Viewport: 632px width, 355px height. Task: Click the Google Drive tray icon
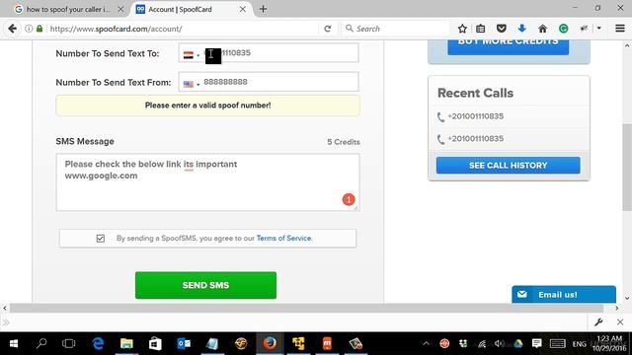(x=518, y=343)
